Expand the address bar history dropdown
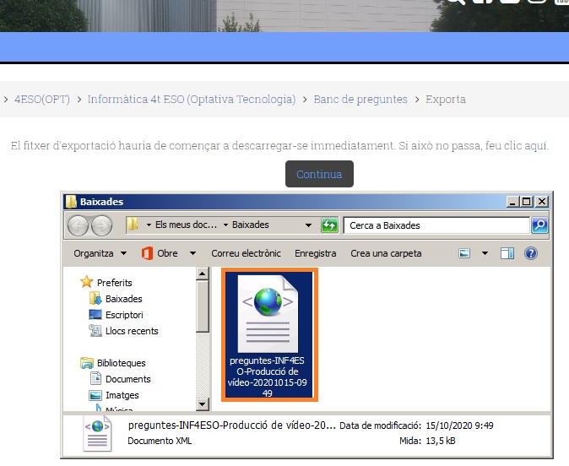The image size is (569, 466). pyautogui.click(x=308, y=225)
